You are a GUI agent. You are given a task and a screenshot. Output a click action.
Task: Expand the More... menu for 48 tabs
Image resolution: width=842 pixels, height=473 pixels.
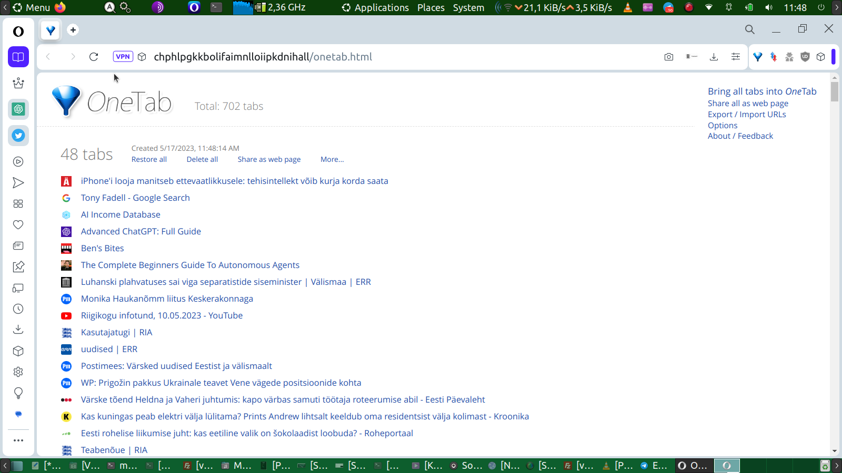click(x=332, y=159)
